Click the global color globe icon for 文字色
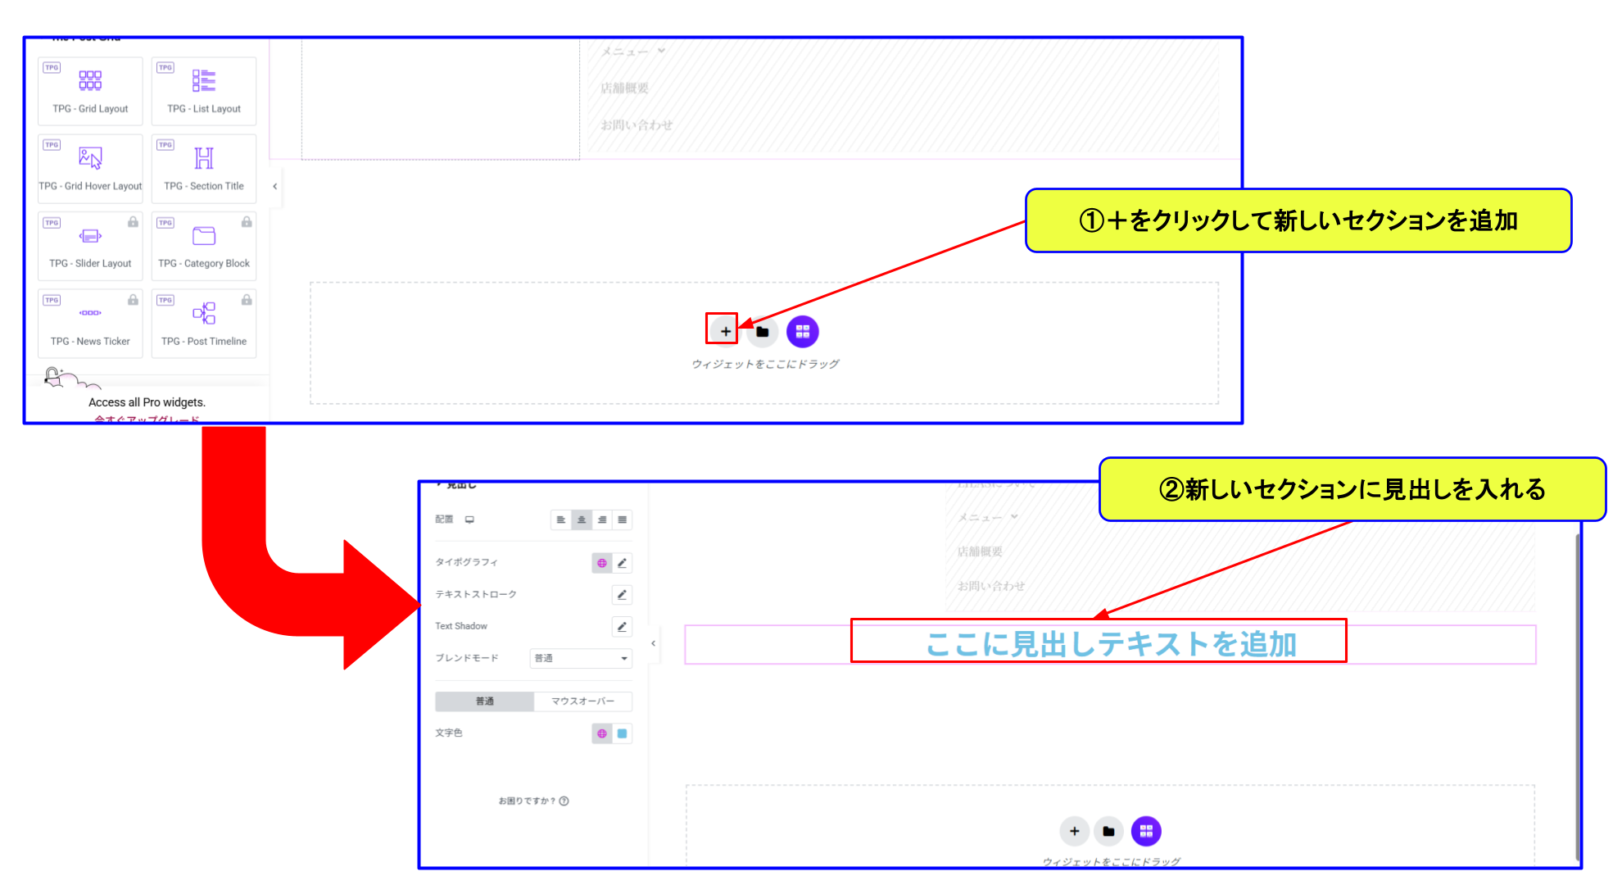Viewport: 1622px width, 885px height. pos(602,733)
